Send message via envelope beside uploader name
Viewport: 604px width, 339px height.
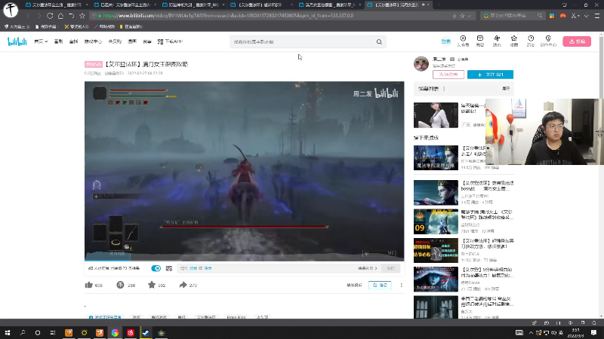click(x=452, y=60)
